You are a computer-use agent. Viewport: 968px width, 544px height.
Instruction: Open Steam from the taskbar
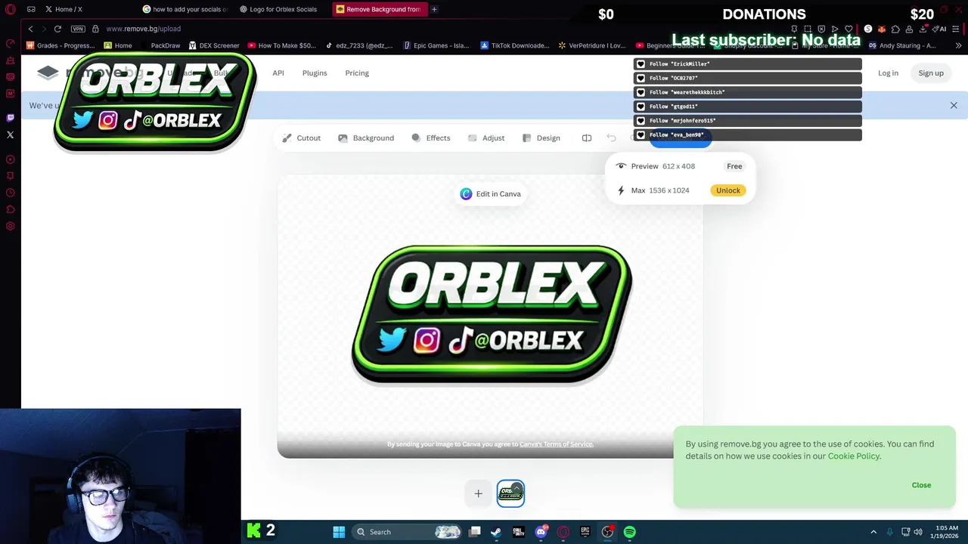[x=496, y=532]
